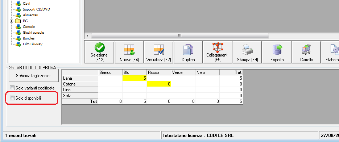
Task: Select Alimentari category
Action: (30, 15)
